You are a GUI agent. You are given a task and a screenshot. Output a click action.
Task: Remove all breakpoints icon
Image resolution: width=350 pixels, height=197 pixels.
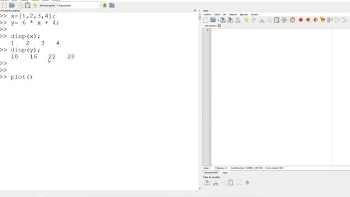(323, 20)
